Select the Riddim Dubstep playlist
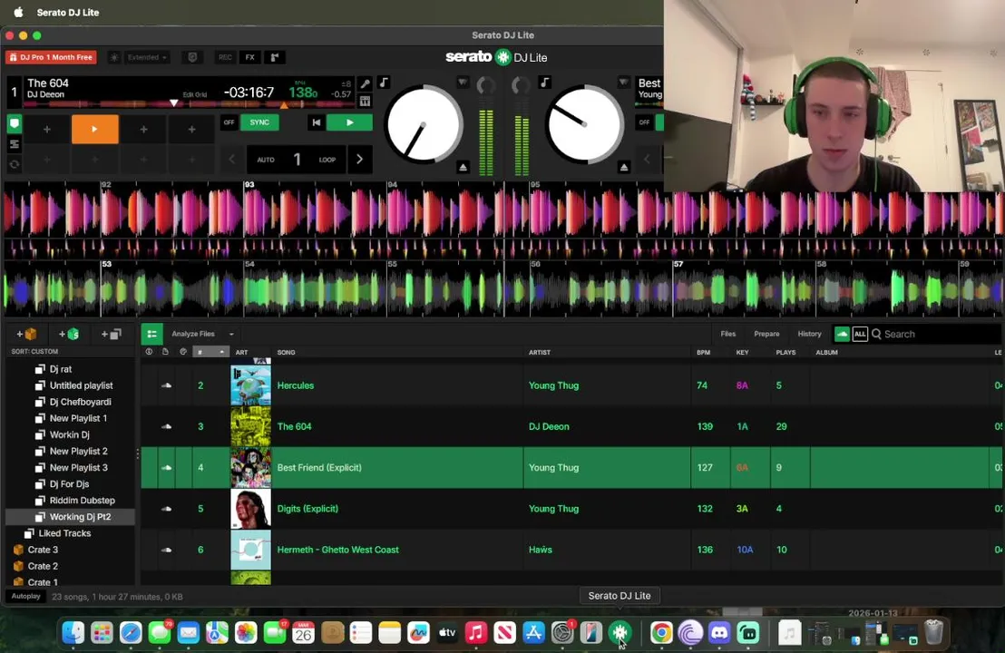Image resolution: width=1005 pixels, height=653 pixels. (x=82, y=500)
